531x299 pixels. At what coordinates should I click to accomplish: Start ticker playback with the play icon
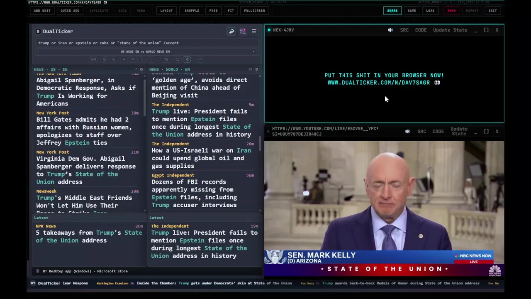pos(124,59)
